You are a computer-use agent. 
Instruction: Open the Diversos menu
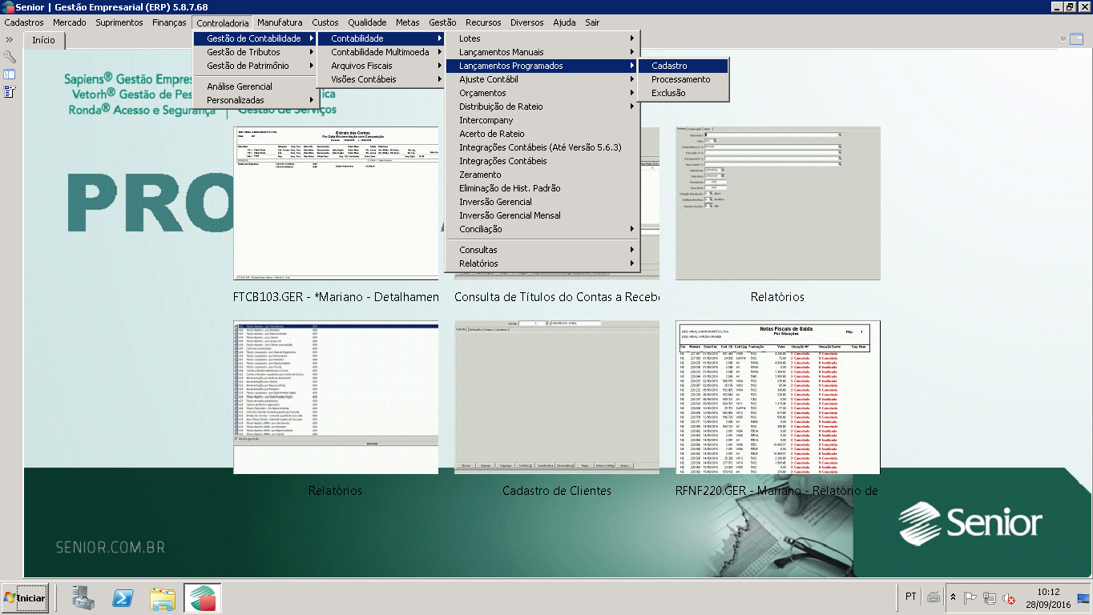tap(526, 22)
